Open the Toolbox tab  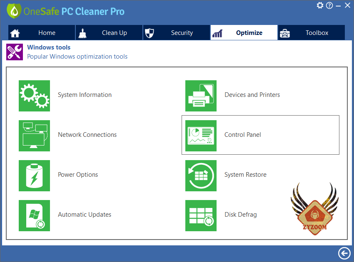click(x=312, y=33)
